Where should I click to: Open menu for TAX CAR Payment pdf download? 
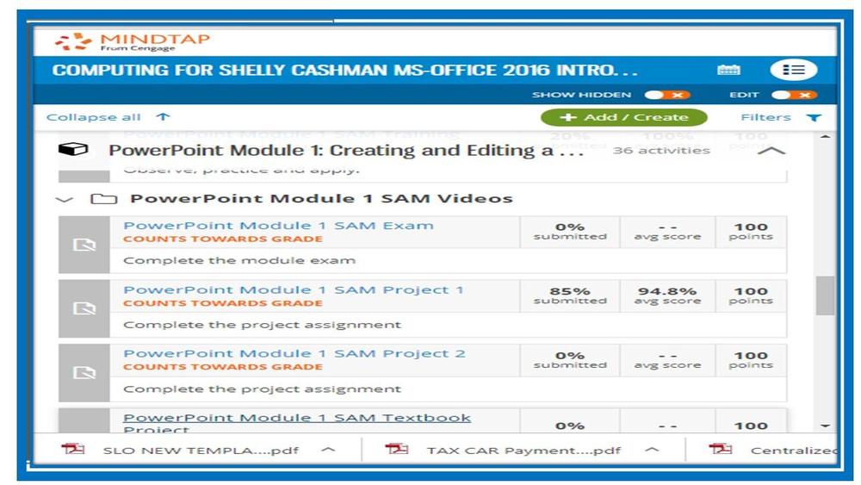pyautogui.click(x=652, y=450)
